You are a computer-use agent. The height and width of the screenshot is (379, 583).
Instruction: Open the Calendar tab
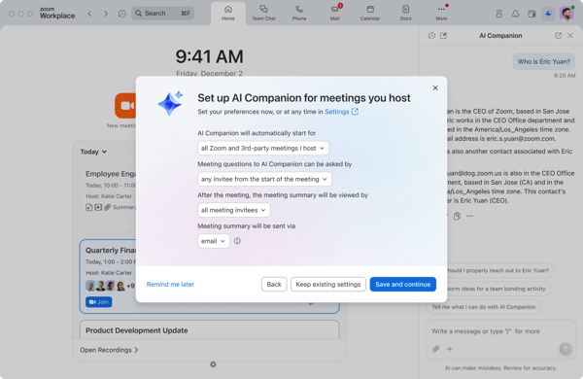click(x=370, y=14)
